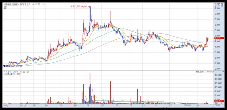The height and width of the screenshot is (110, 227).
Task: Click the 596,854주(137.11%) text at volume panel right
Action: [205, 71]
